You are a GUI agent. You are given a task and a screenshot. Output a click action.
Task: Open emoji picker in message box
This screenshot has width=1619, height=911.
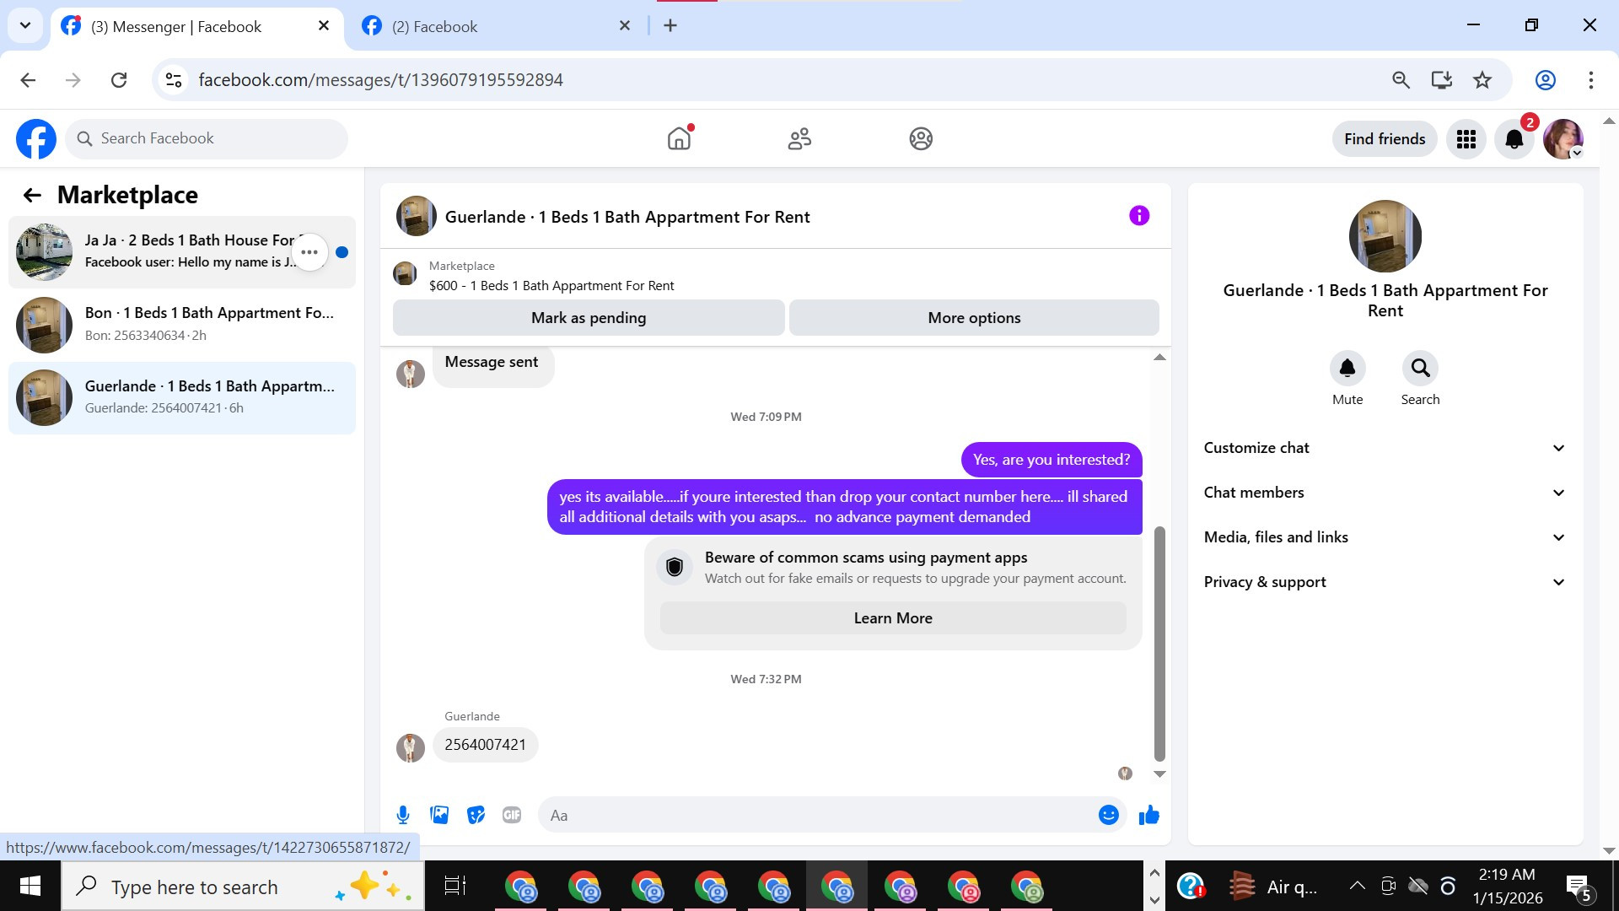[x=1108, y=815]
